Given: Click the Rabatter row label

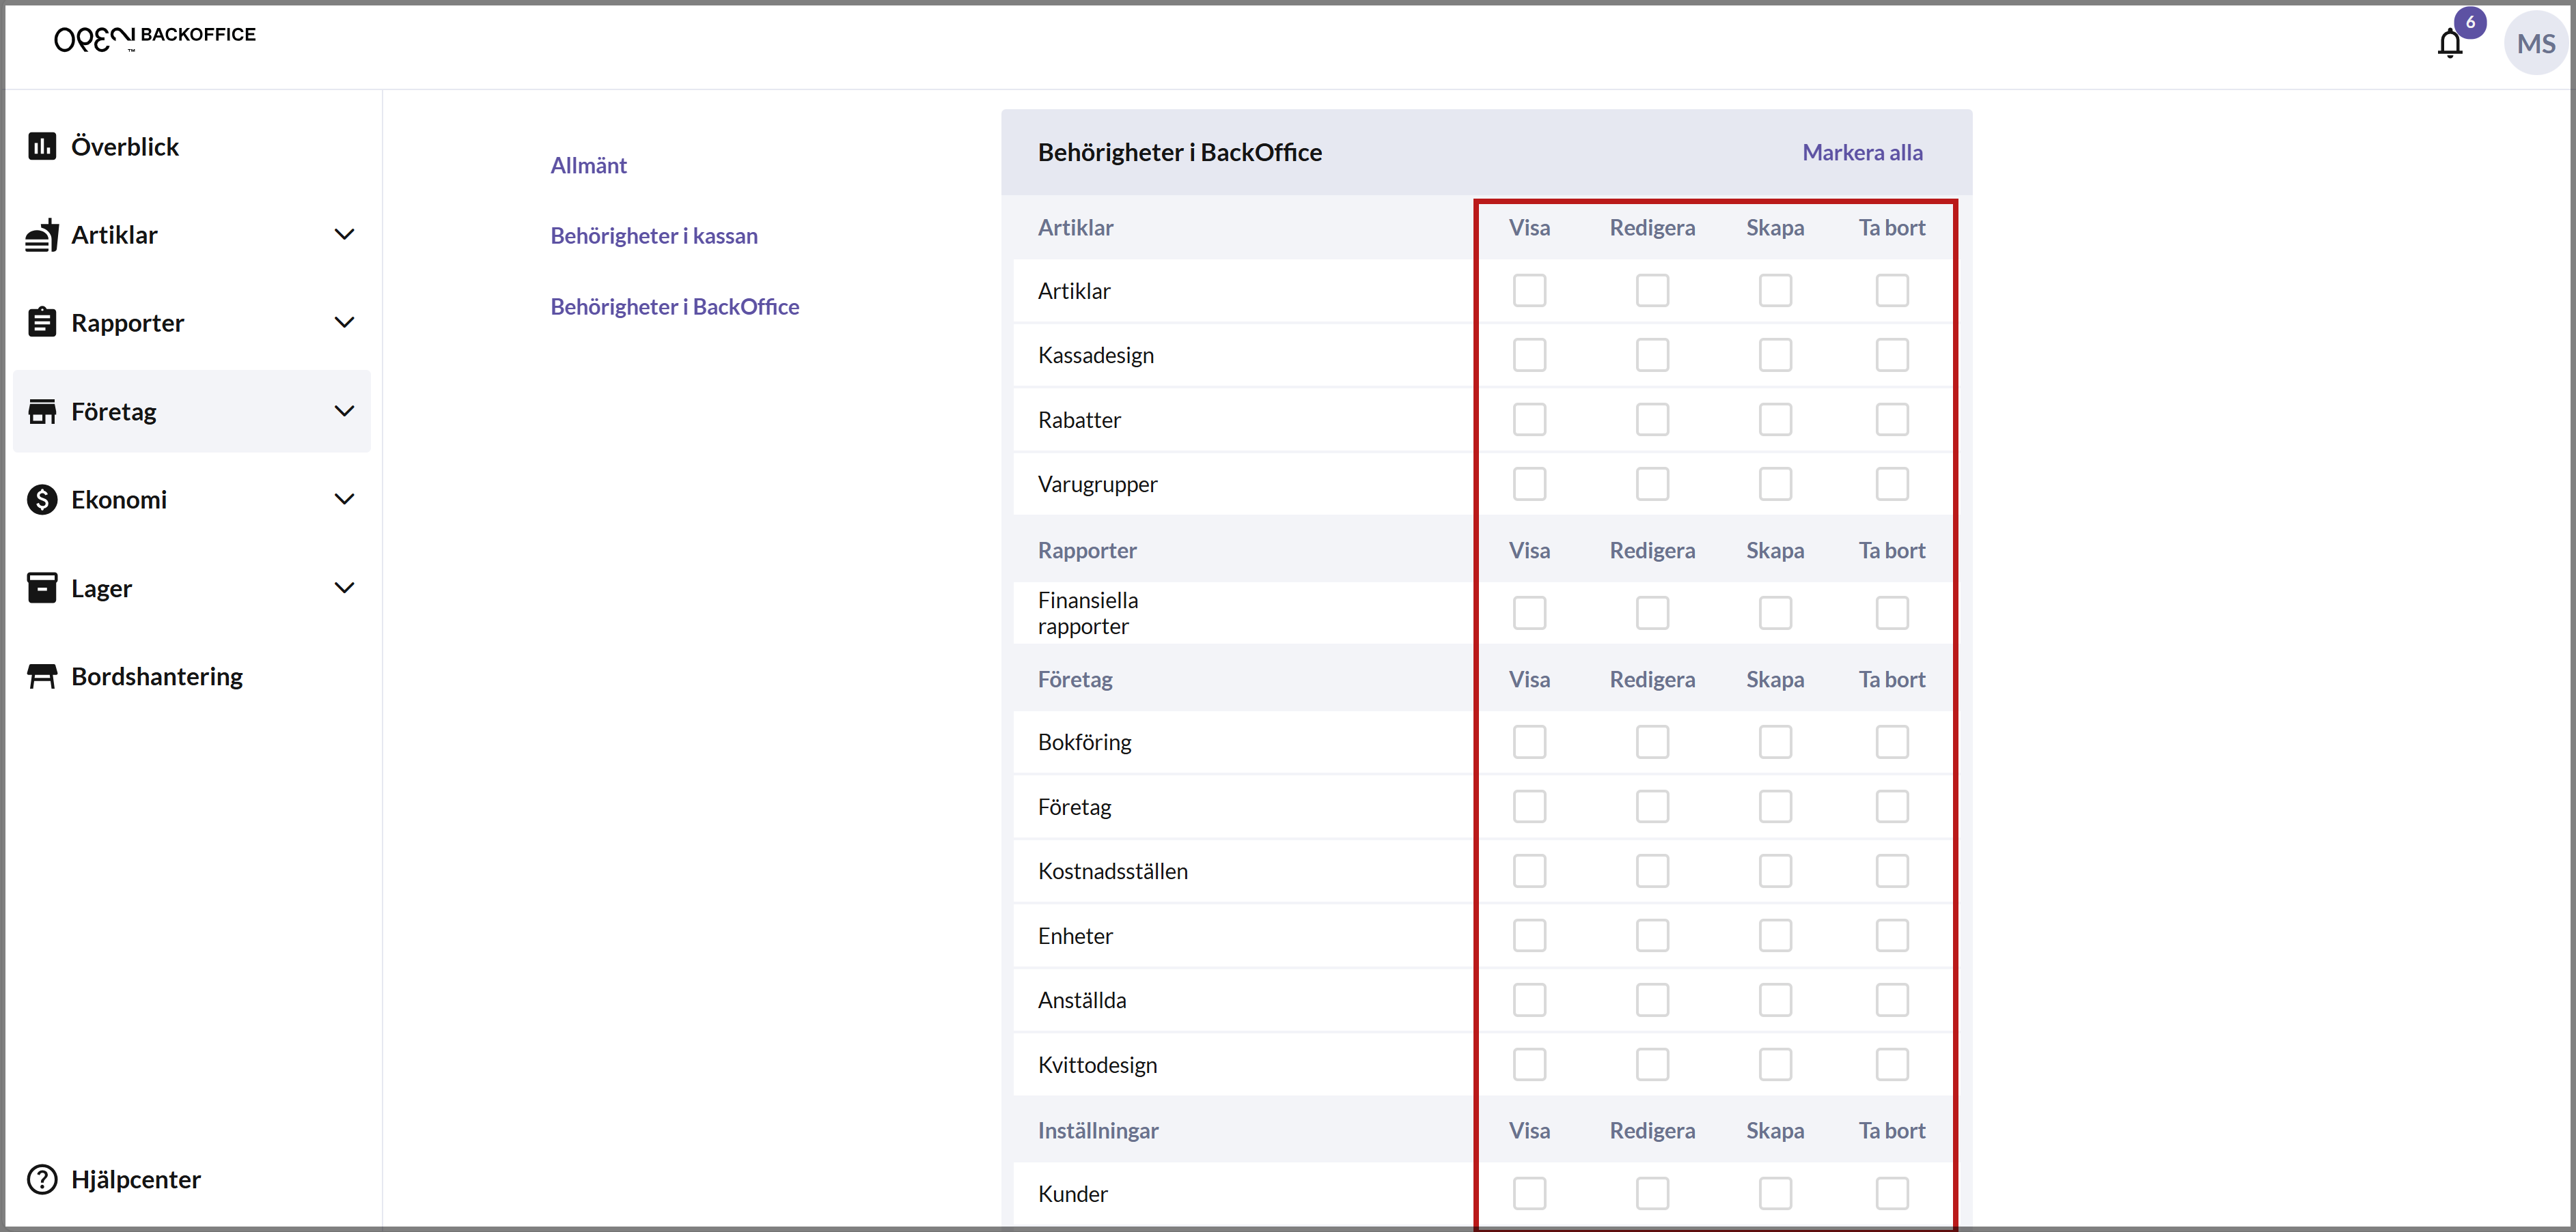Looking at the screenshot, I should pos(1079,420).
